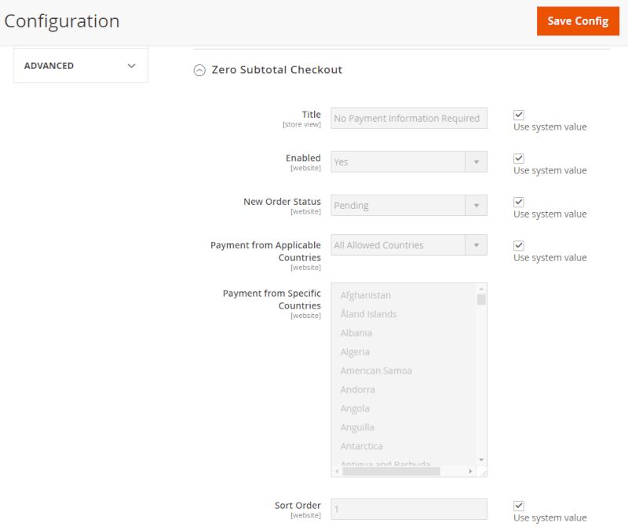Image resolution: width=628 pixels, height=530 pixels.
Task: Click the Sort Order input field
Action: click(408, 509)
